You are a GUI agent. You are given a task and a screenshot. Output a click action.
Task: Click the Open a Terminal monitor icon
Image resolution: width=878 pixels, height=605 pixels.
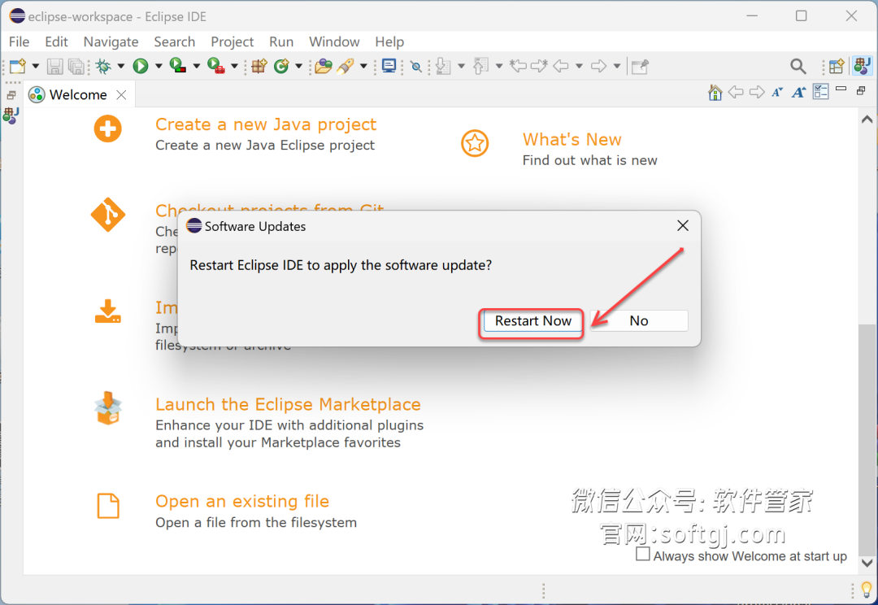click(x=389, y=66)
